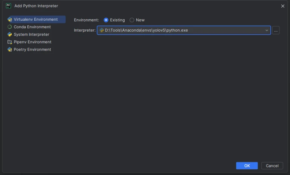This screenshot has height=175, width=290.
Task: Click the System Interpreter python icon
Action: [x=9, y=35]
